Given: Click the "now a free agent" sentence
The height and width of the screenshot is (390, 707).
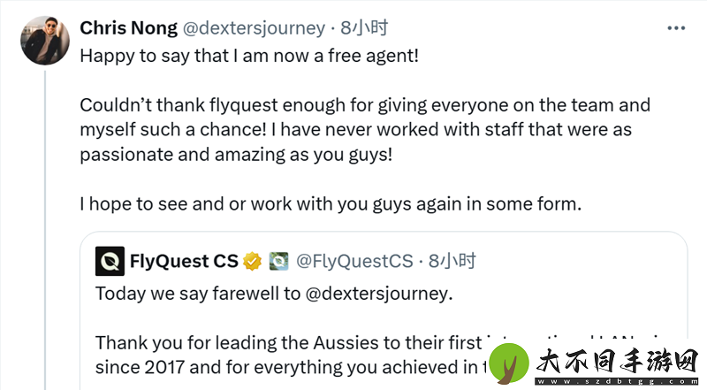Looking at the screenshot, I should [x=249, y=56].
